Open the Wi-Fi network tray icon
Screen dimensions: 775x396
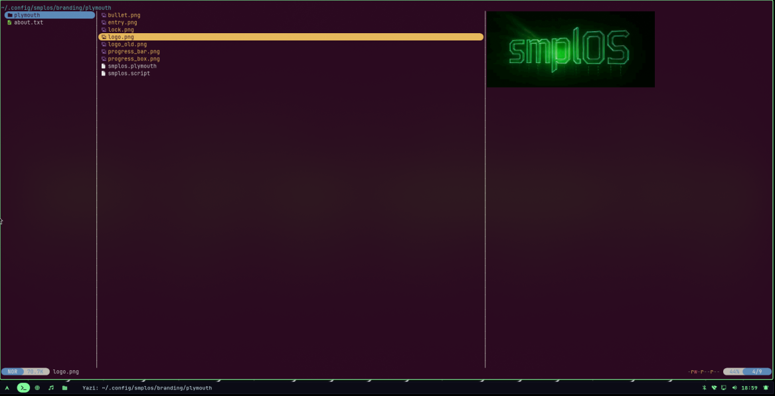coord(714,387)
